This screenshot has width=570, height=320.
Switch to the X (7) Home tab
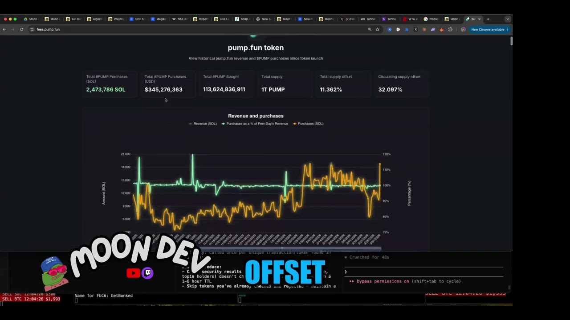point(348,19)
